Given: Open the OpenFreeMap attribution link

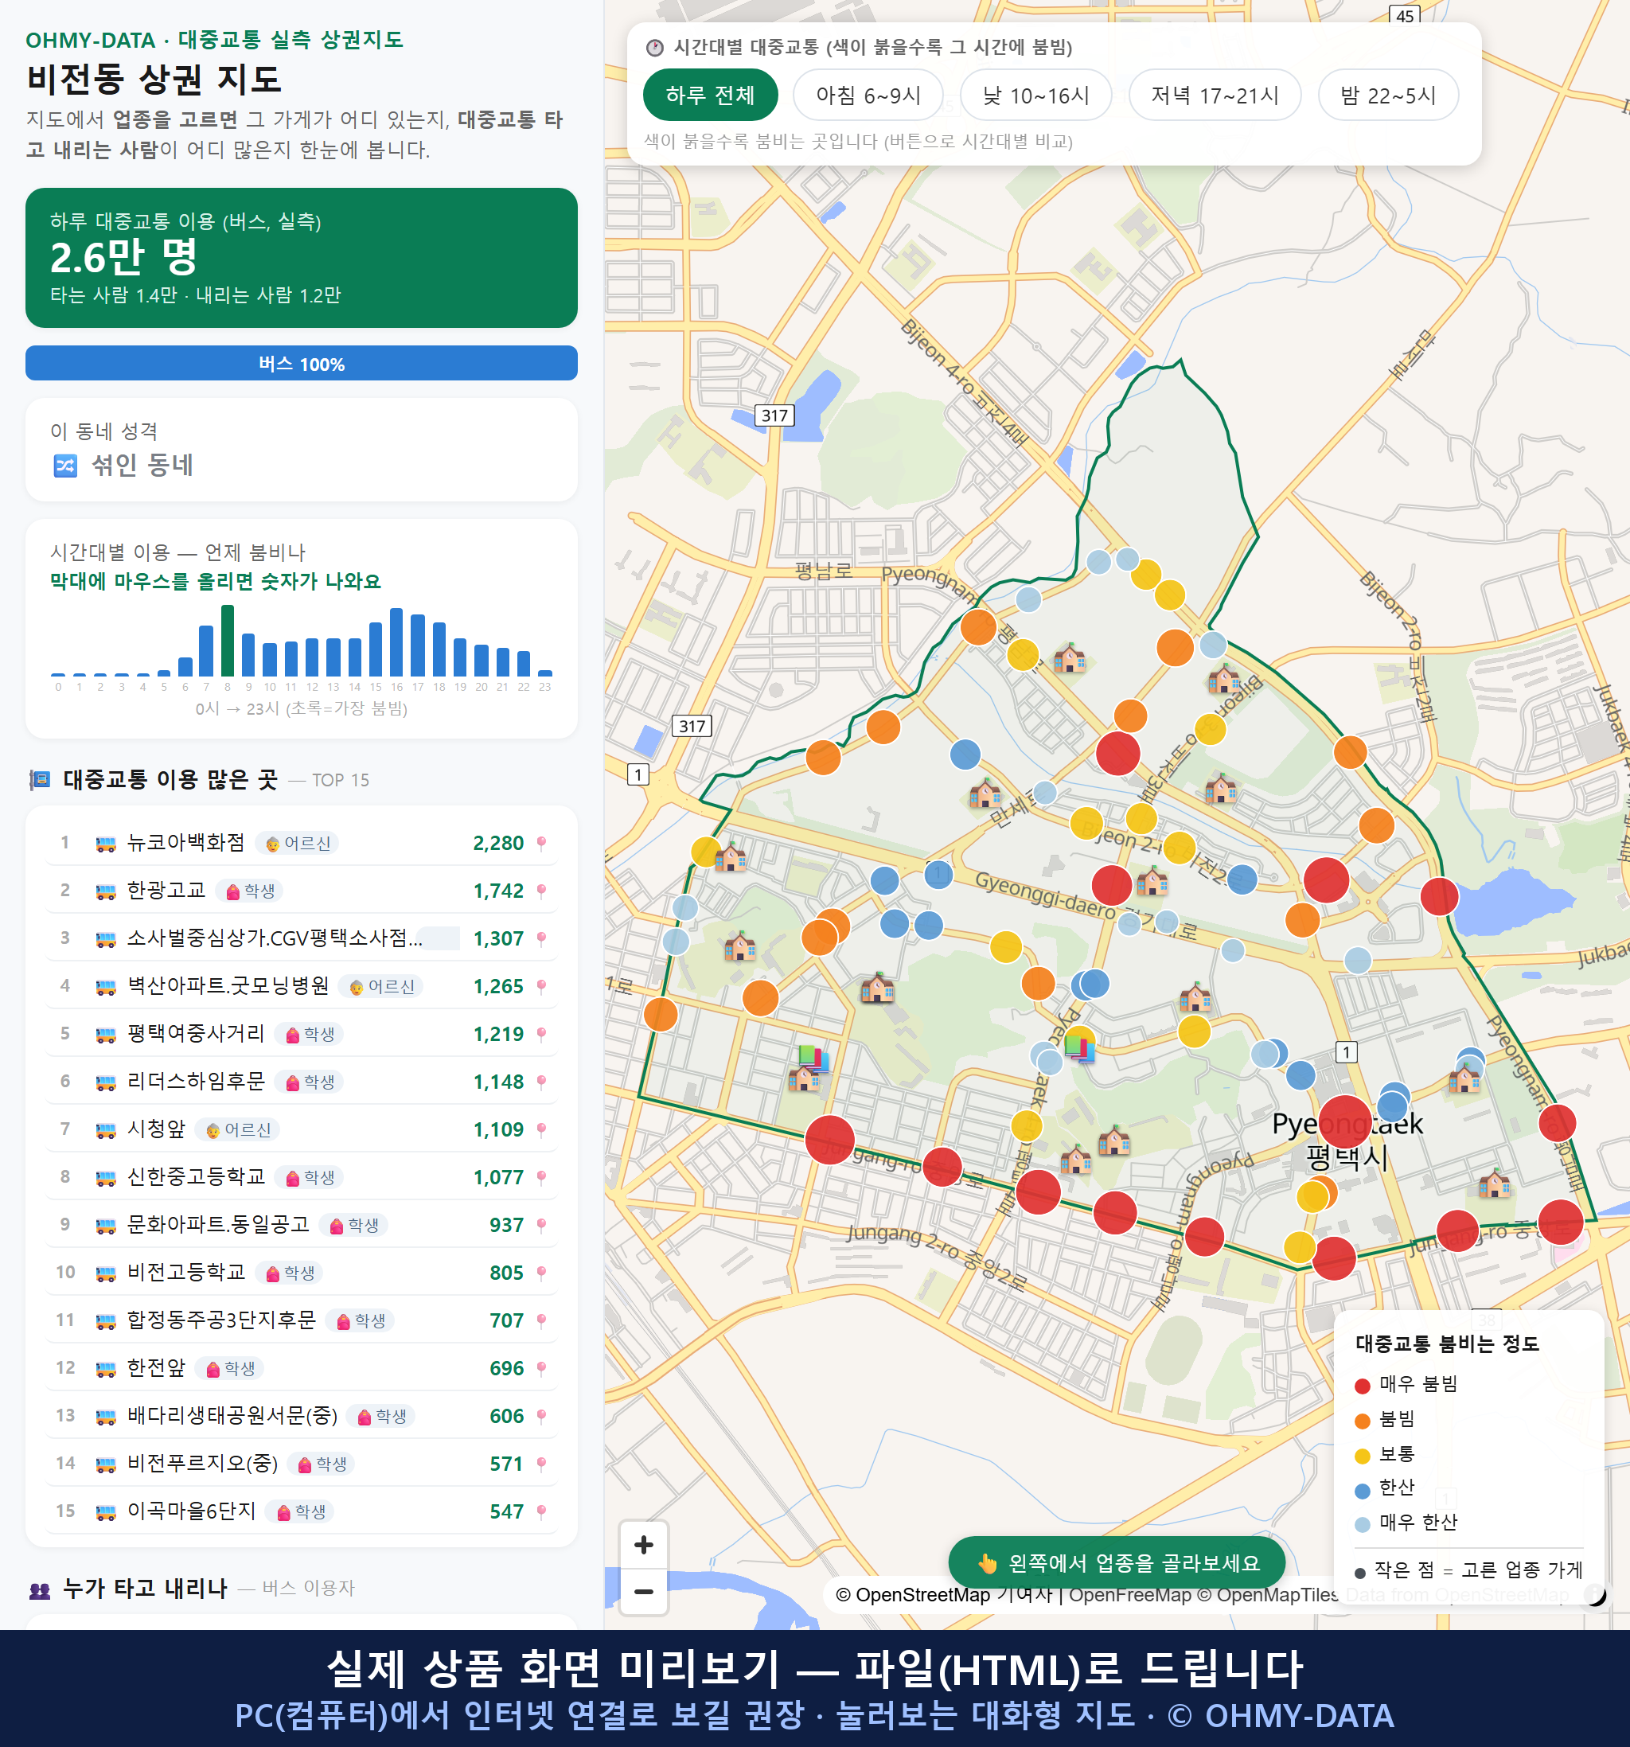Looking at the screenshot, I should click(x=1130, y=1594).
